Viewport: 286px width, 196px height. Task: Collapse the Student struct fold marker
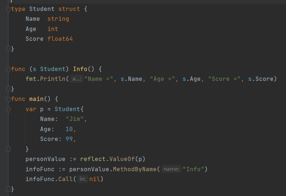click(8, 9)
